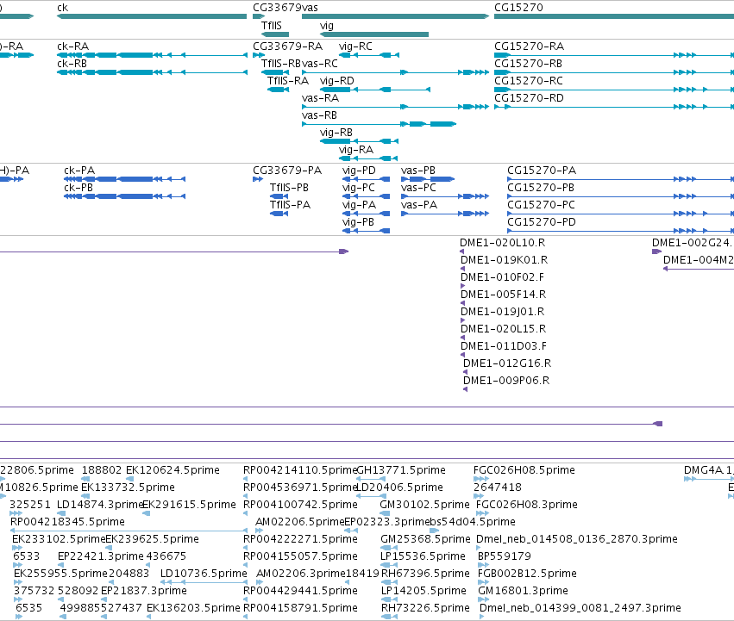The width and height of the screenshot is (734, 621).
Task: Click the RP004536971.5prime EST label
Action: point(300,487)
